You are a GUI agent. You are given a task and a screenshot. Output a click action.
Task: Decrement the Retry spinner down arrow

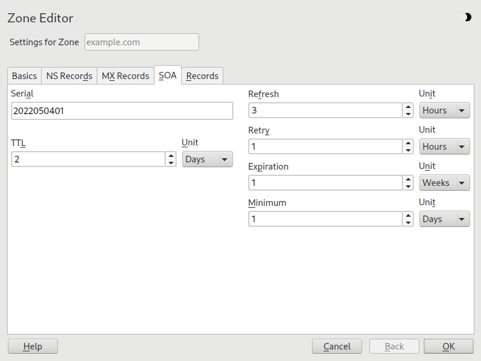tap(409, 150)
